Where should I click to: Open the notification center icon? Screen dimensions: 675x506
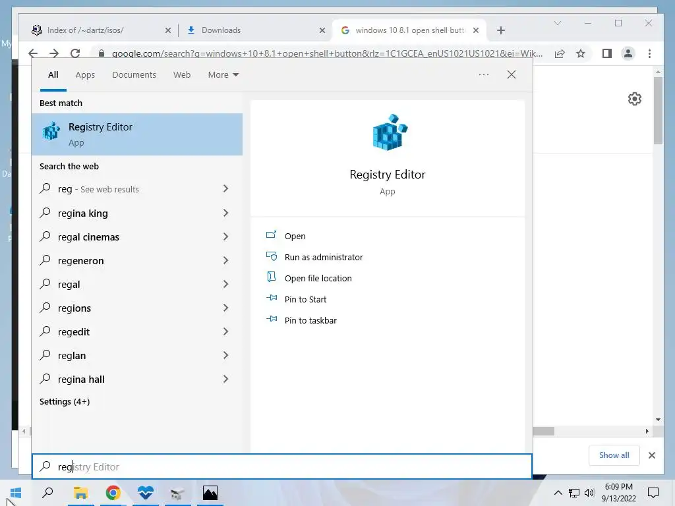(x=653, y=493)
